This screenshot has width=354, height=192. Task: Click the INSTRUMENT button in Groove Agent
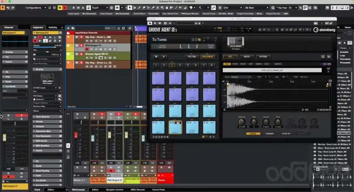point(208,57)
